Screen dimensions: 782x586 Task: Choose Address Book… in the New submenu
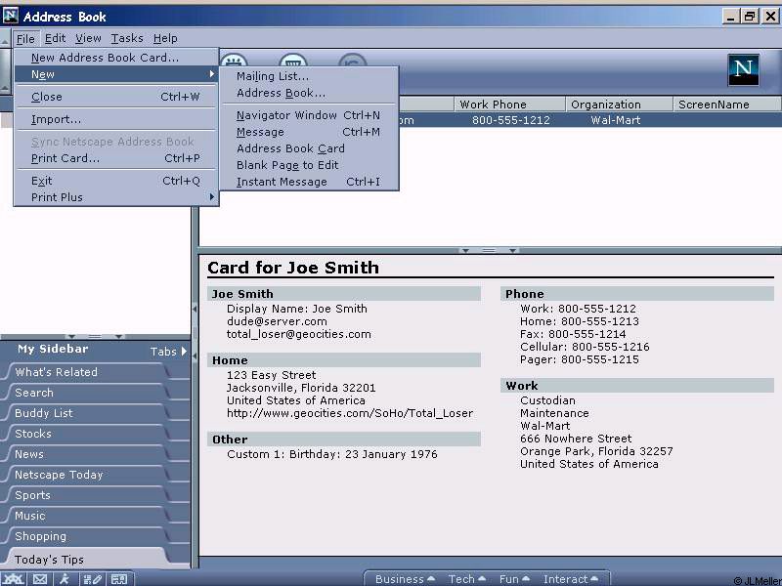pos(309,93)
